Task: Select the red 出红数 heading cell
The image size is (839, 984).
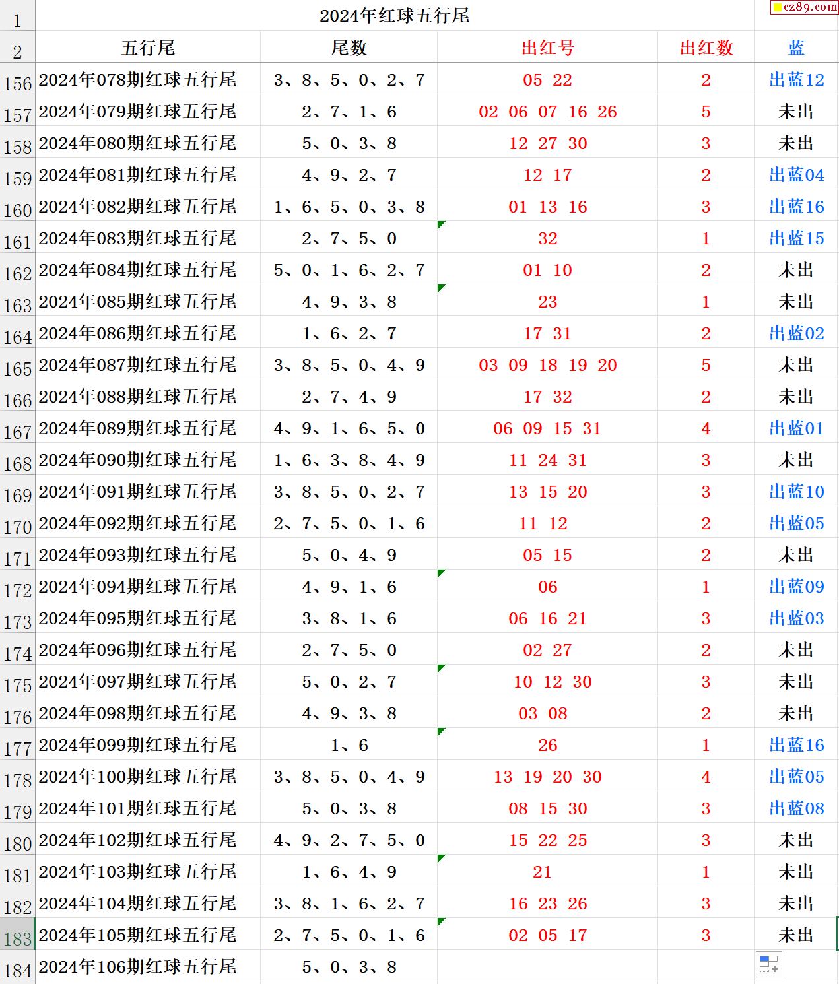Action: click(706, 48)
